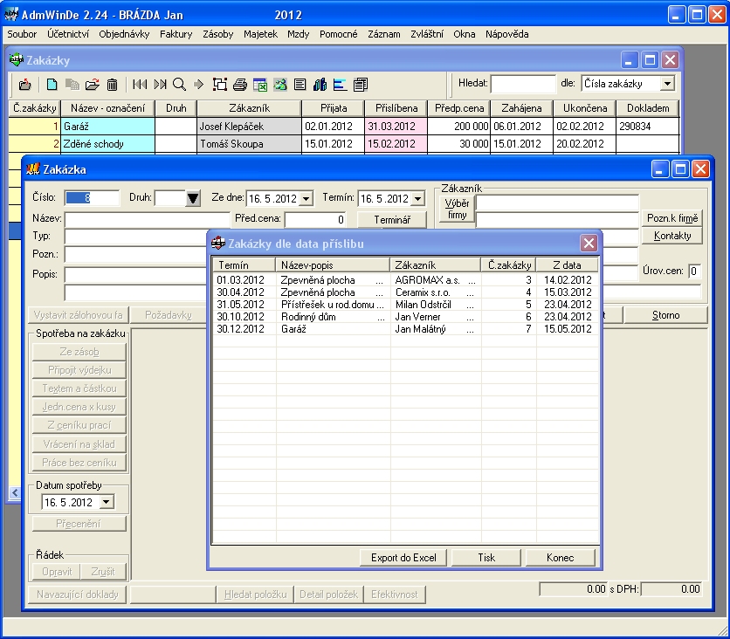Click the overlapping squares selection icon
This screenshot has height=639, width=730.
point(220,84)
